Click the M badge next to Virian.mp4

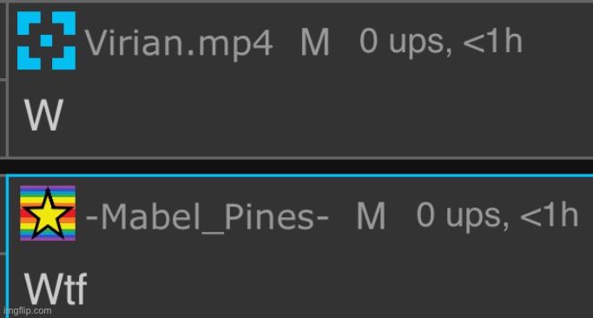(315, 41)
